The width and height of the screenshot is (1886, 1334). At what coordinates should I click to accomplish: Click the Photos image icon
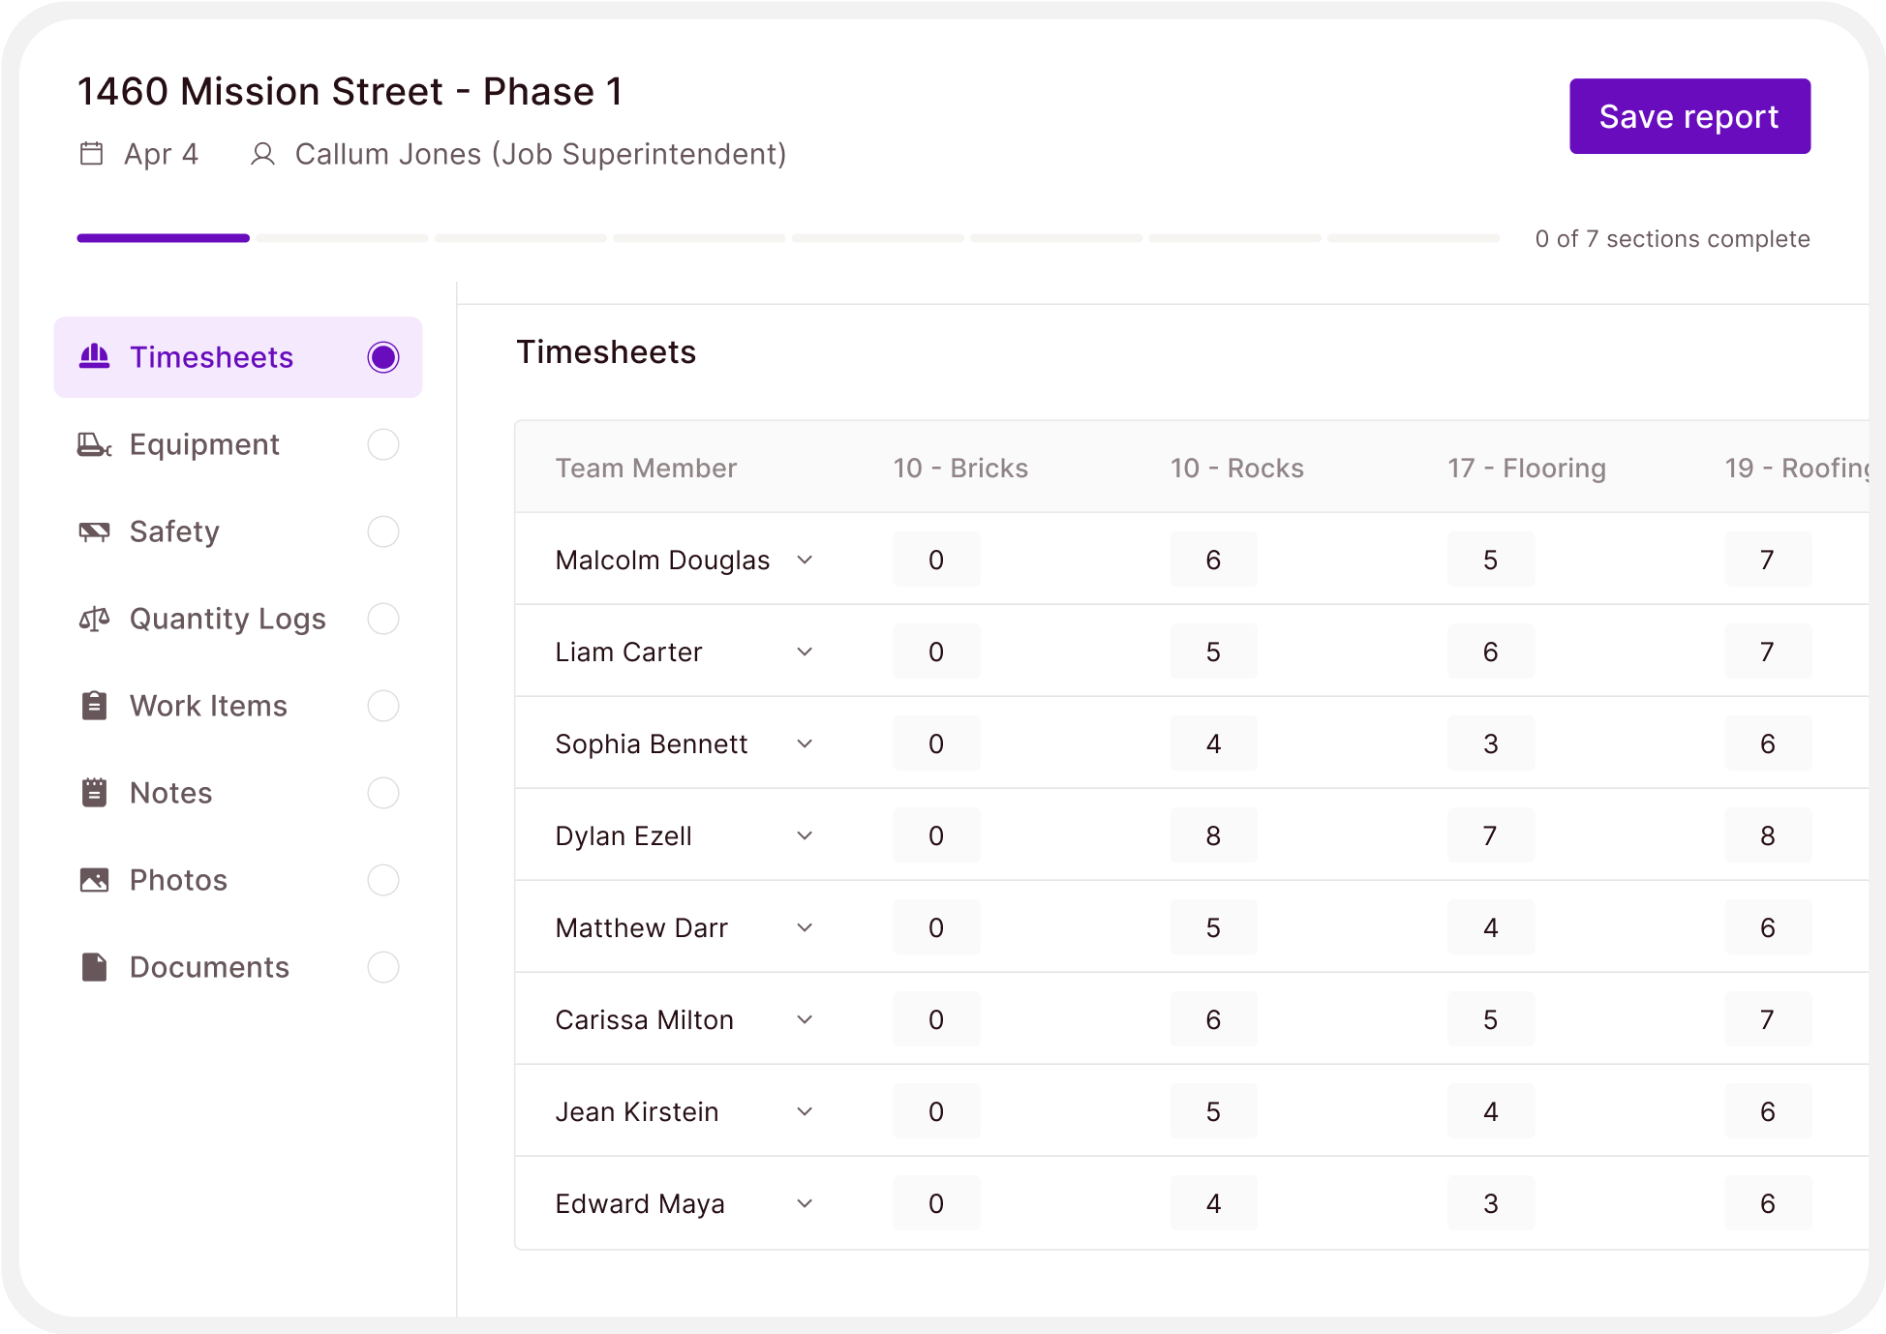(x=94, y=880)
